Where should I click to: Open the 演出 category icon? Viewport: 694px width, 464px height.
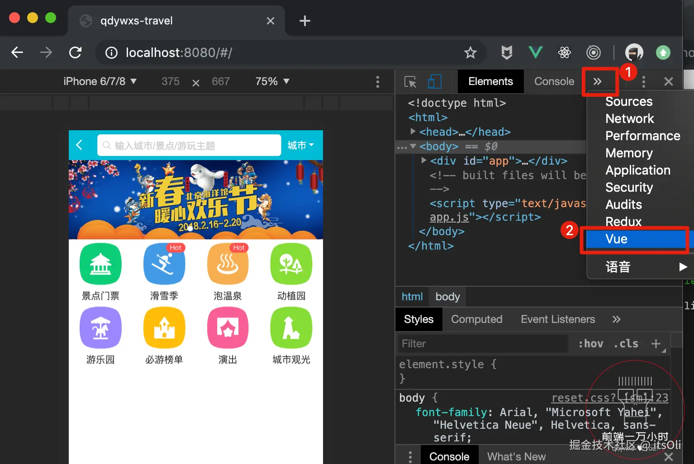tap(228, 328)
